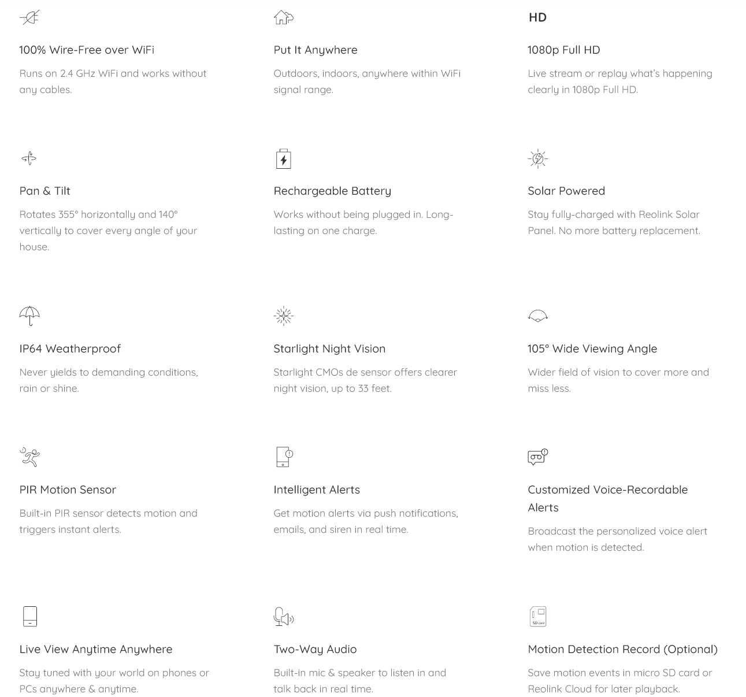Image resolution: width=746 pixels, height=697 pixels.
Task: Click the "Solar Powered" heading
Action: click(x=566, y=191)
